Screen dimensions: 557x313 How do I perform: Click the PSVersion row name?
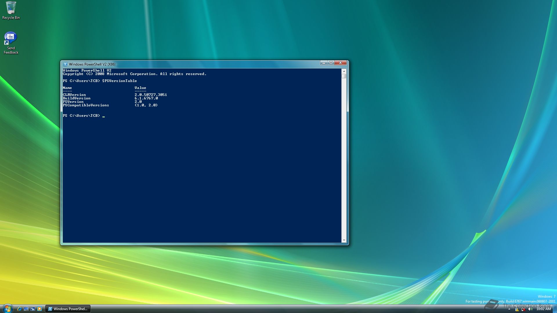tap(73, 102)
